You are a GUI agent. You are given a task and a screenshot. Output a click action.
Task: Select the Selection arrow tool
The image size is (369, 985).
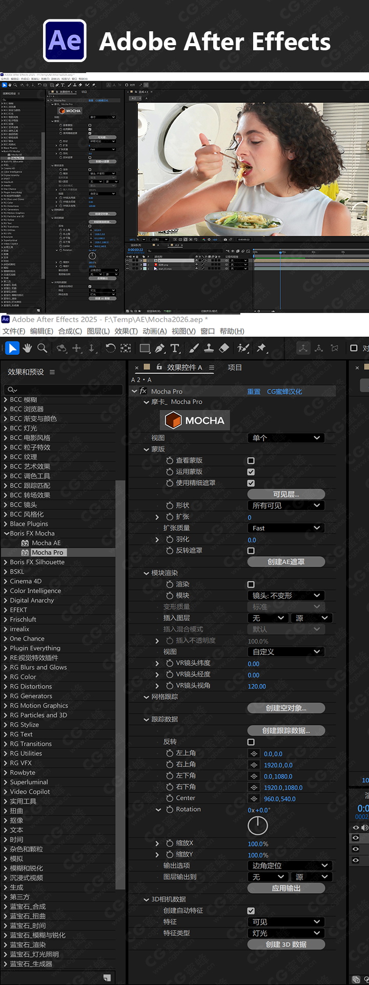coord(12,348)
